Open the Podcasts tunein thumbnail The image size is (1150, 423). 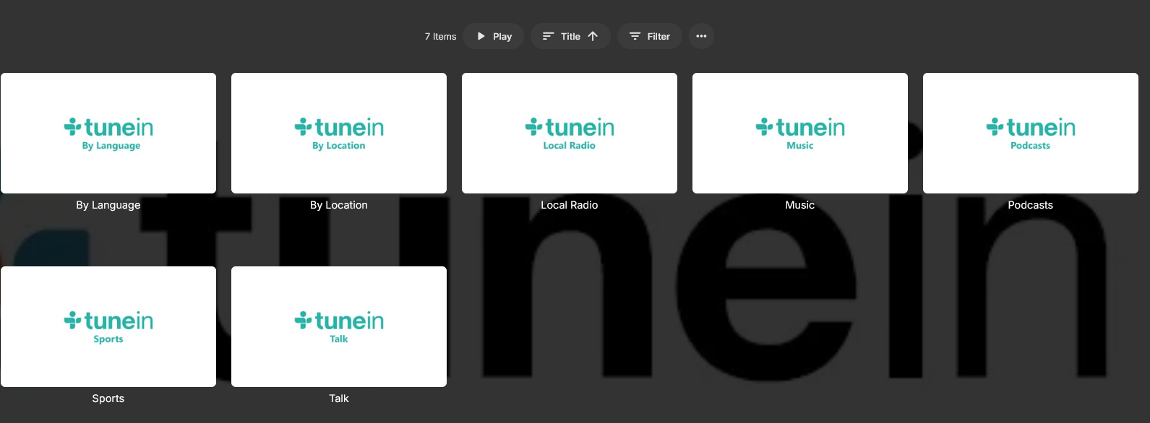coord(1031,133)
